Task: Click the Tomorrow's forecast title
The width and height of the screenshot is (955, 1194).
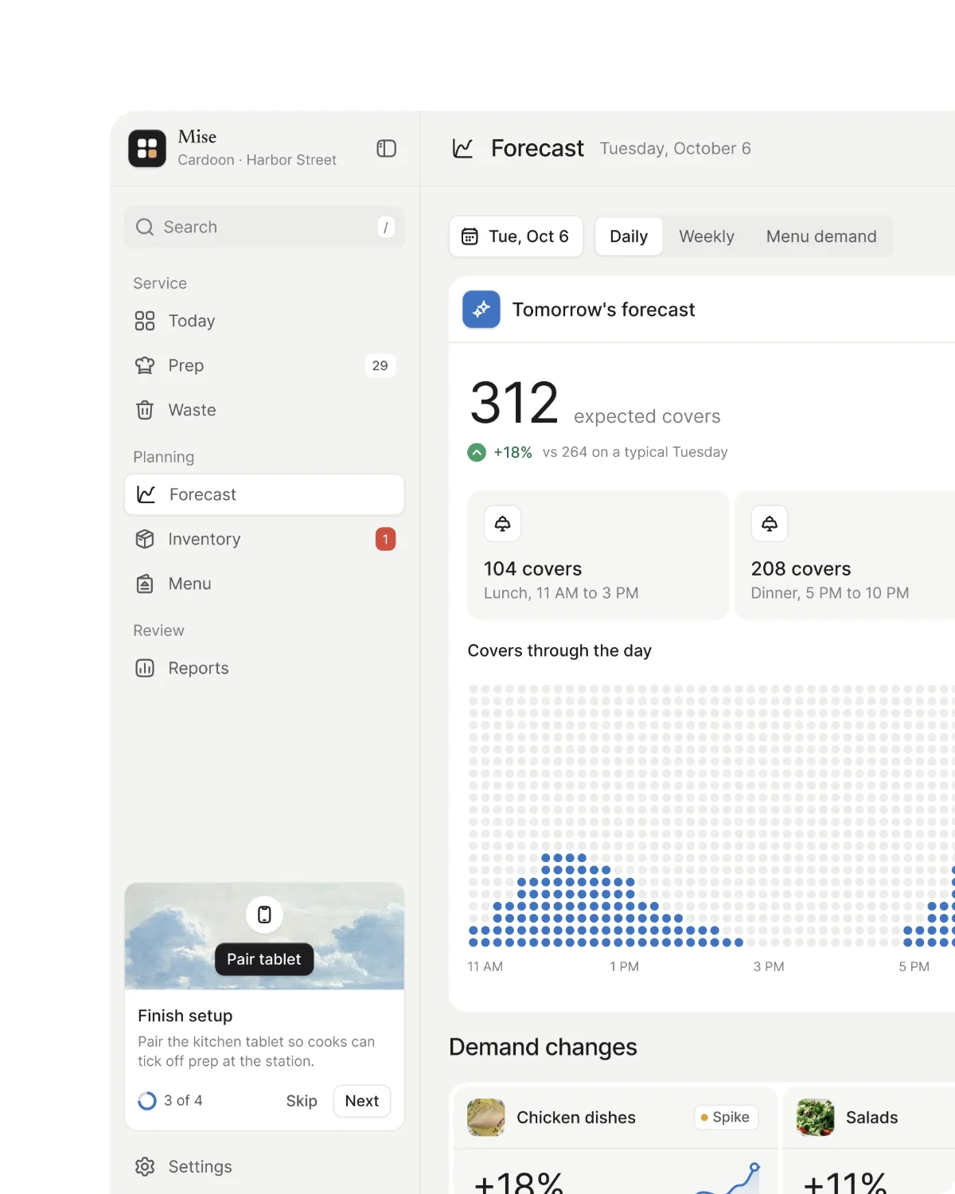Action: [604, 310]
